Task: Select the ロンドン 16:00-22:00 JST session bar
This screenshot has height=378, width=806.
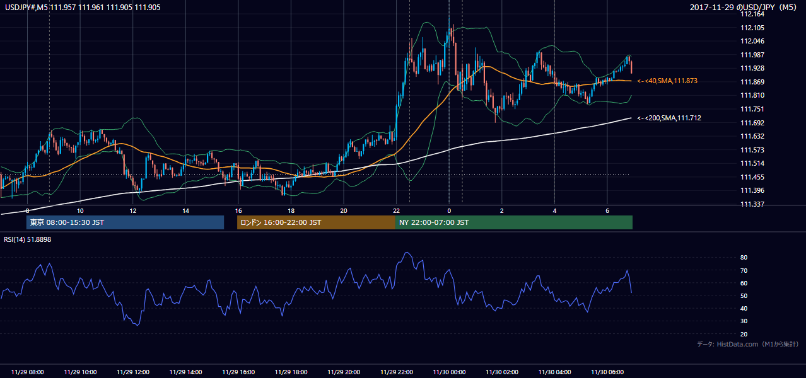Action: 316,222
